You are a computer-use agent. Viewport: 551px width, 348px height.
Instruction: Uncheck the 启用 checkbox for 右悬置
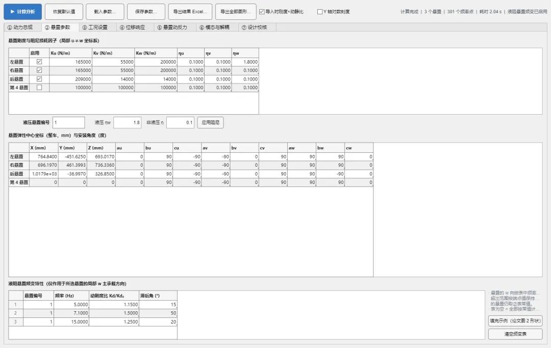(x=39, y=70)
